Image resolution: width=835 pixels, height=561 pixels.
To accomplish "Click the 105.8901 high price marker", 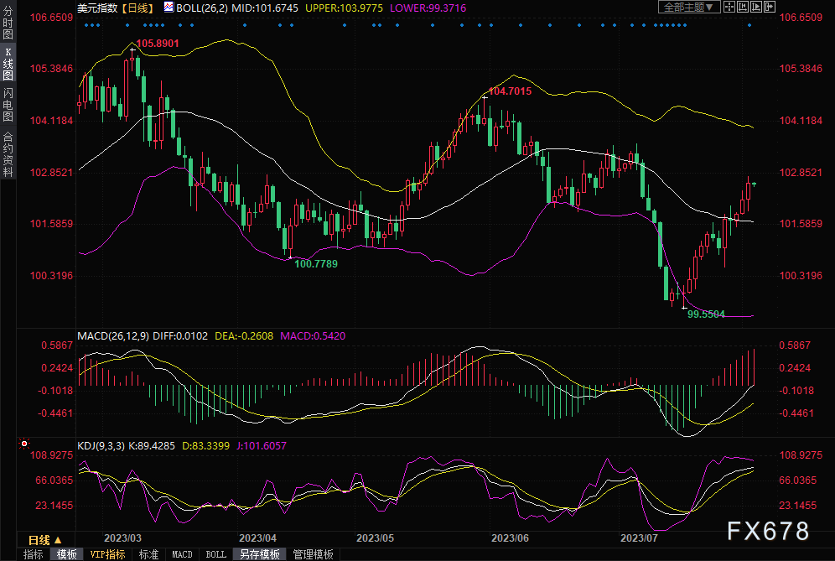I will coord(157,43).
